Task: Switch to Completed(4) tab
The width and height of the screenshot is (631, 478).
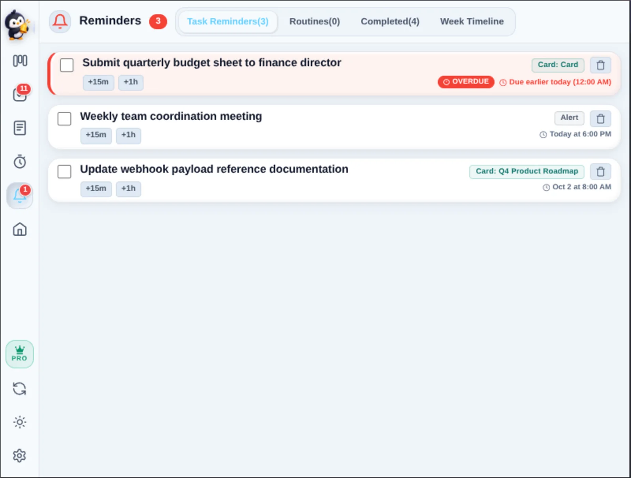Action: pyautogui.click(x=390, y=22)
